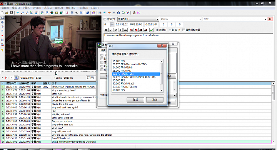Viewport: 277px width, 150px height.
Task: Click the end time field 0:03:33.06
Action: [136, 24]
